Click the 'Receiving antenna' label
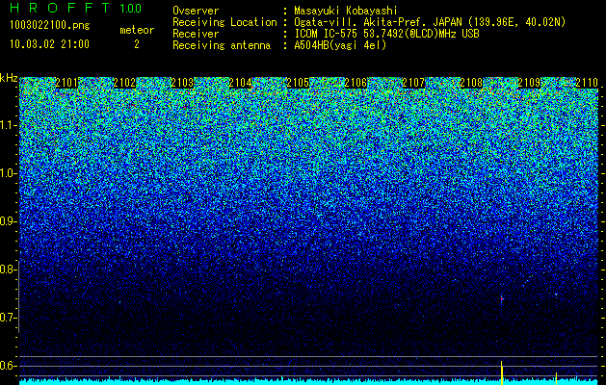The image size is (606, 385). click(x=222, y=45)
